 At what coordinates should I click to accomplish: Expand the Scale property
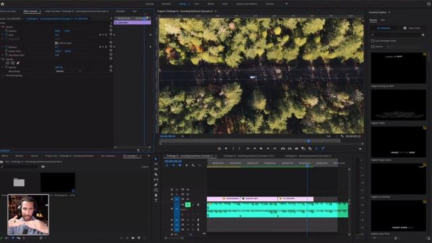click(x=3, y=35)
